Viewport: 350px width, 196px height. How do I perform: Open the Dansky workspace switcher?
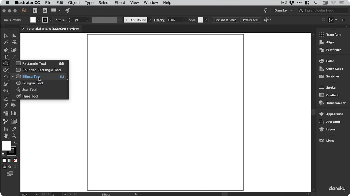point(283,10)
